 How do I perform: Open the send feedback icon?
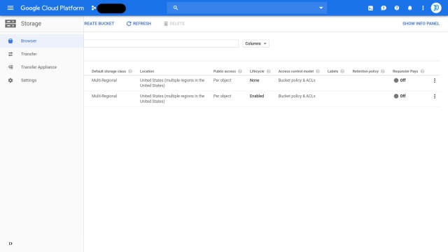point(384,8)
